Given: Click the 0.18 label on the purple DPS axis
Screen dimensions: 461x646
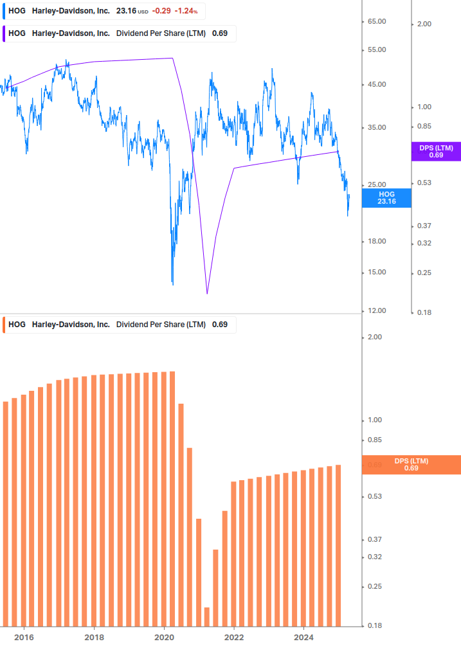Looking at the screenshot, I should [x=424, y=312].
